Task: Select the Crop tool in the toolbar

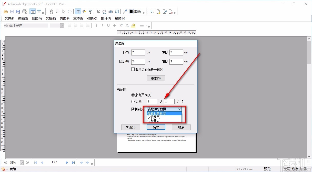Action: click(x=98, y=12)
